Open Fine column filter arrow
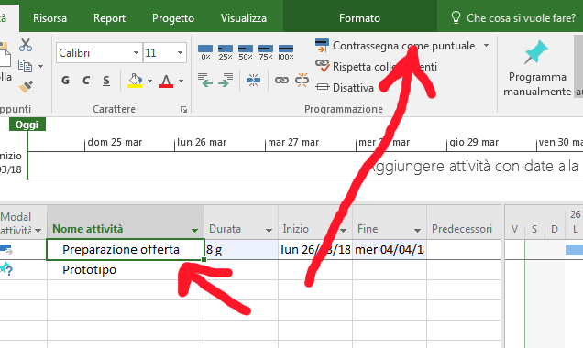Screen dimensions: 583x348 [x=418, y=231]
